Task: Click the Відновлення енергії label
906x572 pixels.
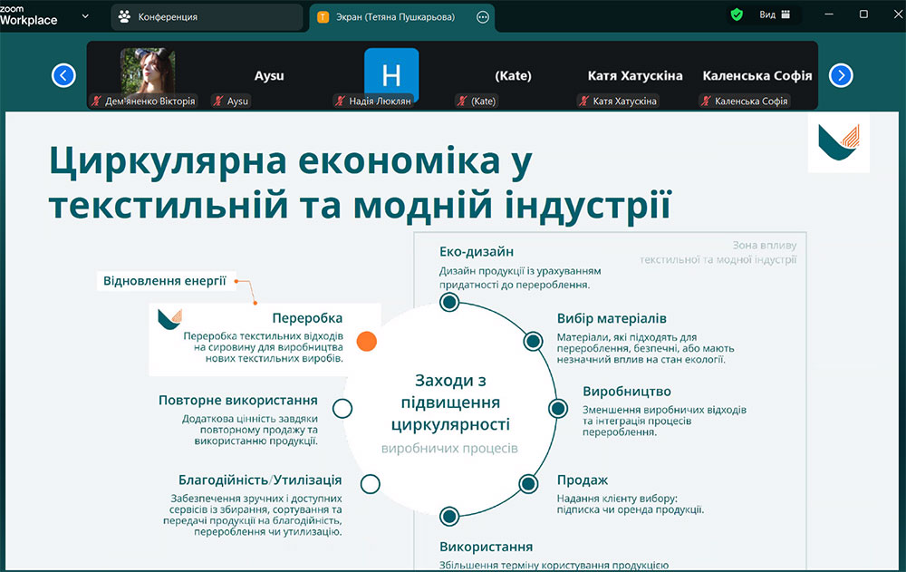Action: click(x=164, y=281)
